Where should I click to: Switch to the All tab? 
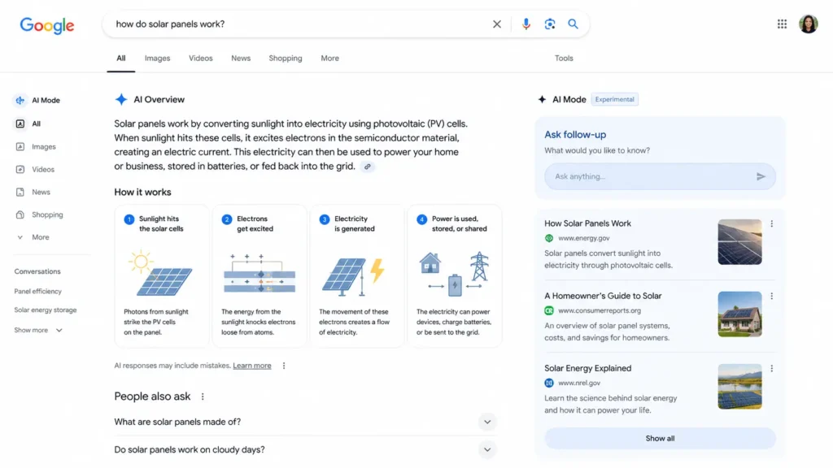point(121,58)
